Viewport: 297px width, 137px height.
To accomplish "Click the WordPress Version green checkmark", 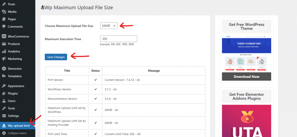I will point(95,89).
